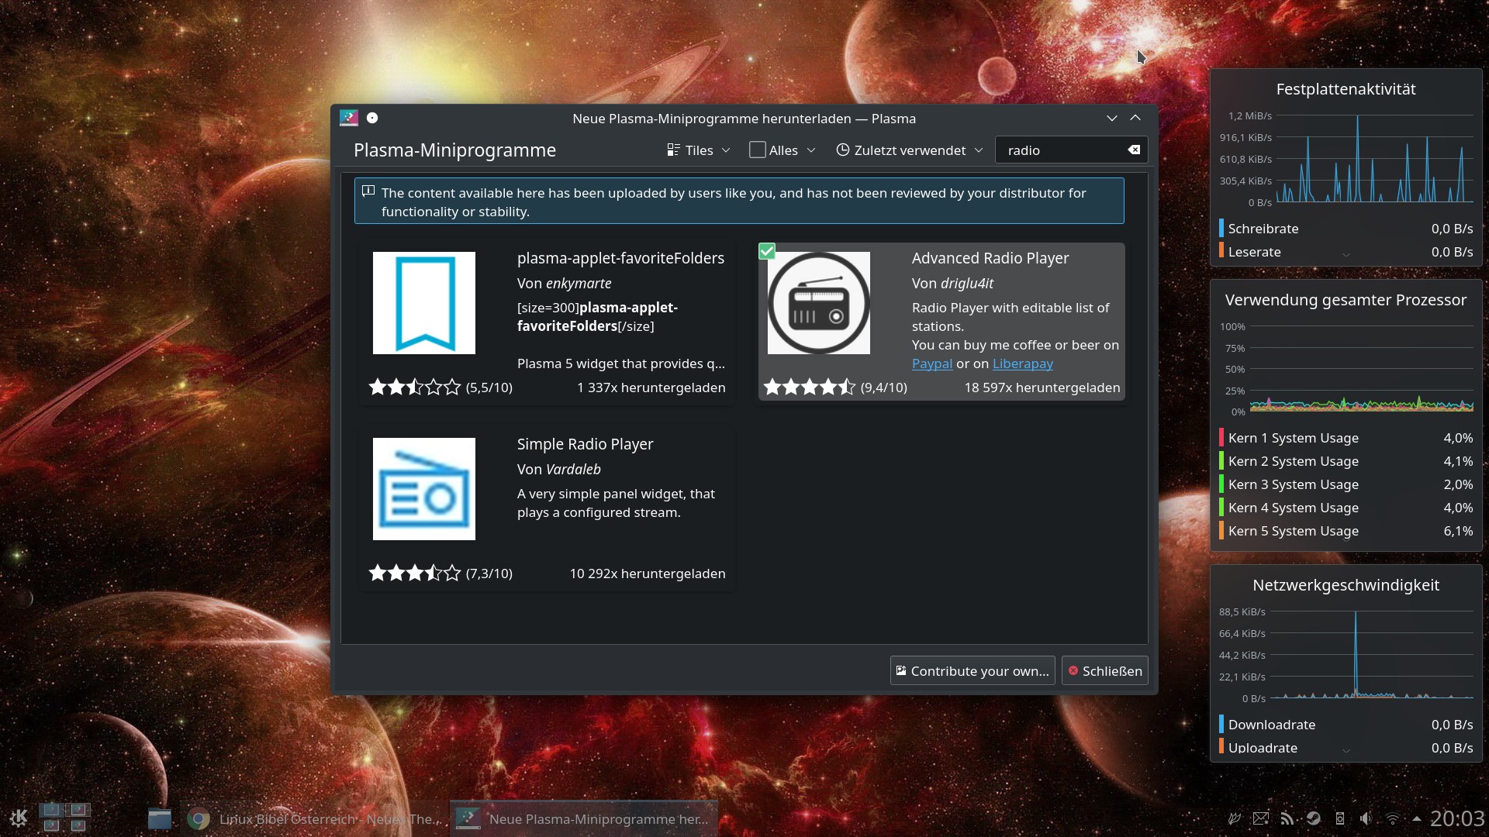The image size is (1489, 837).
Task: Click Kern 1 System Usage red indicator
Action: coord(1221,438)
